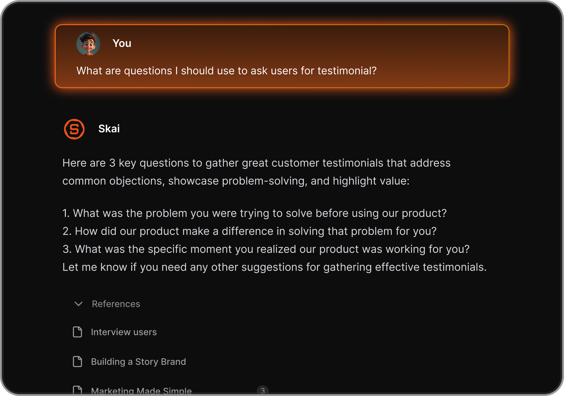Expand the Marketing Made Simple reference
This screenshot has height=396, width=564.
click(141, 390)
